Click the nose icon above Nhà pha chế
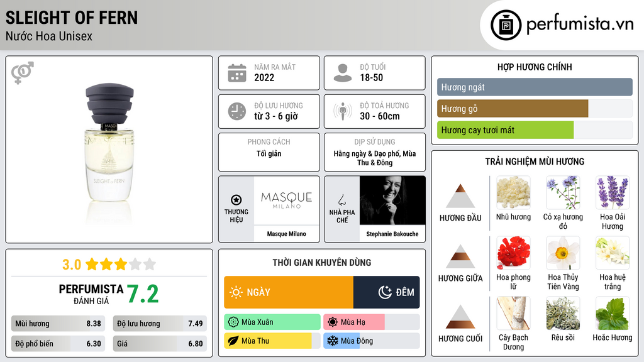644x362 pixels. pyautogui.click(x=341, y=200)
